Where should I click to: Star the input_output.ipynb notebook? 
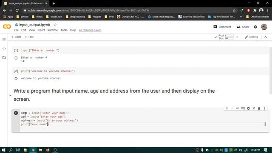point(55,25)
